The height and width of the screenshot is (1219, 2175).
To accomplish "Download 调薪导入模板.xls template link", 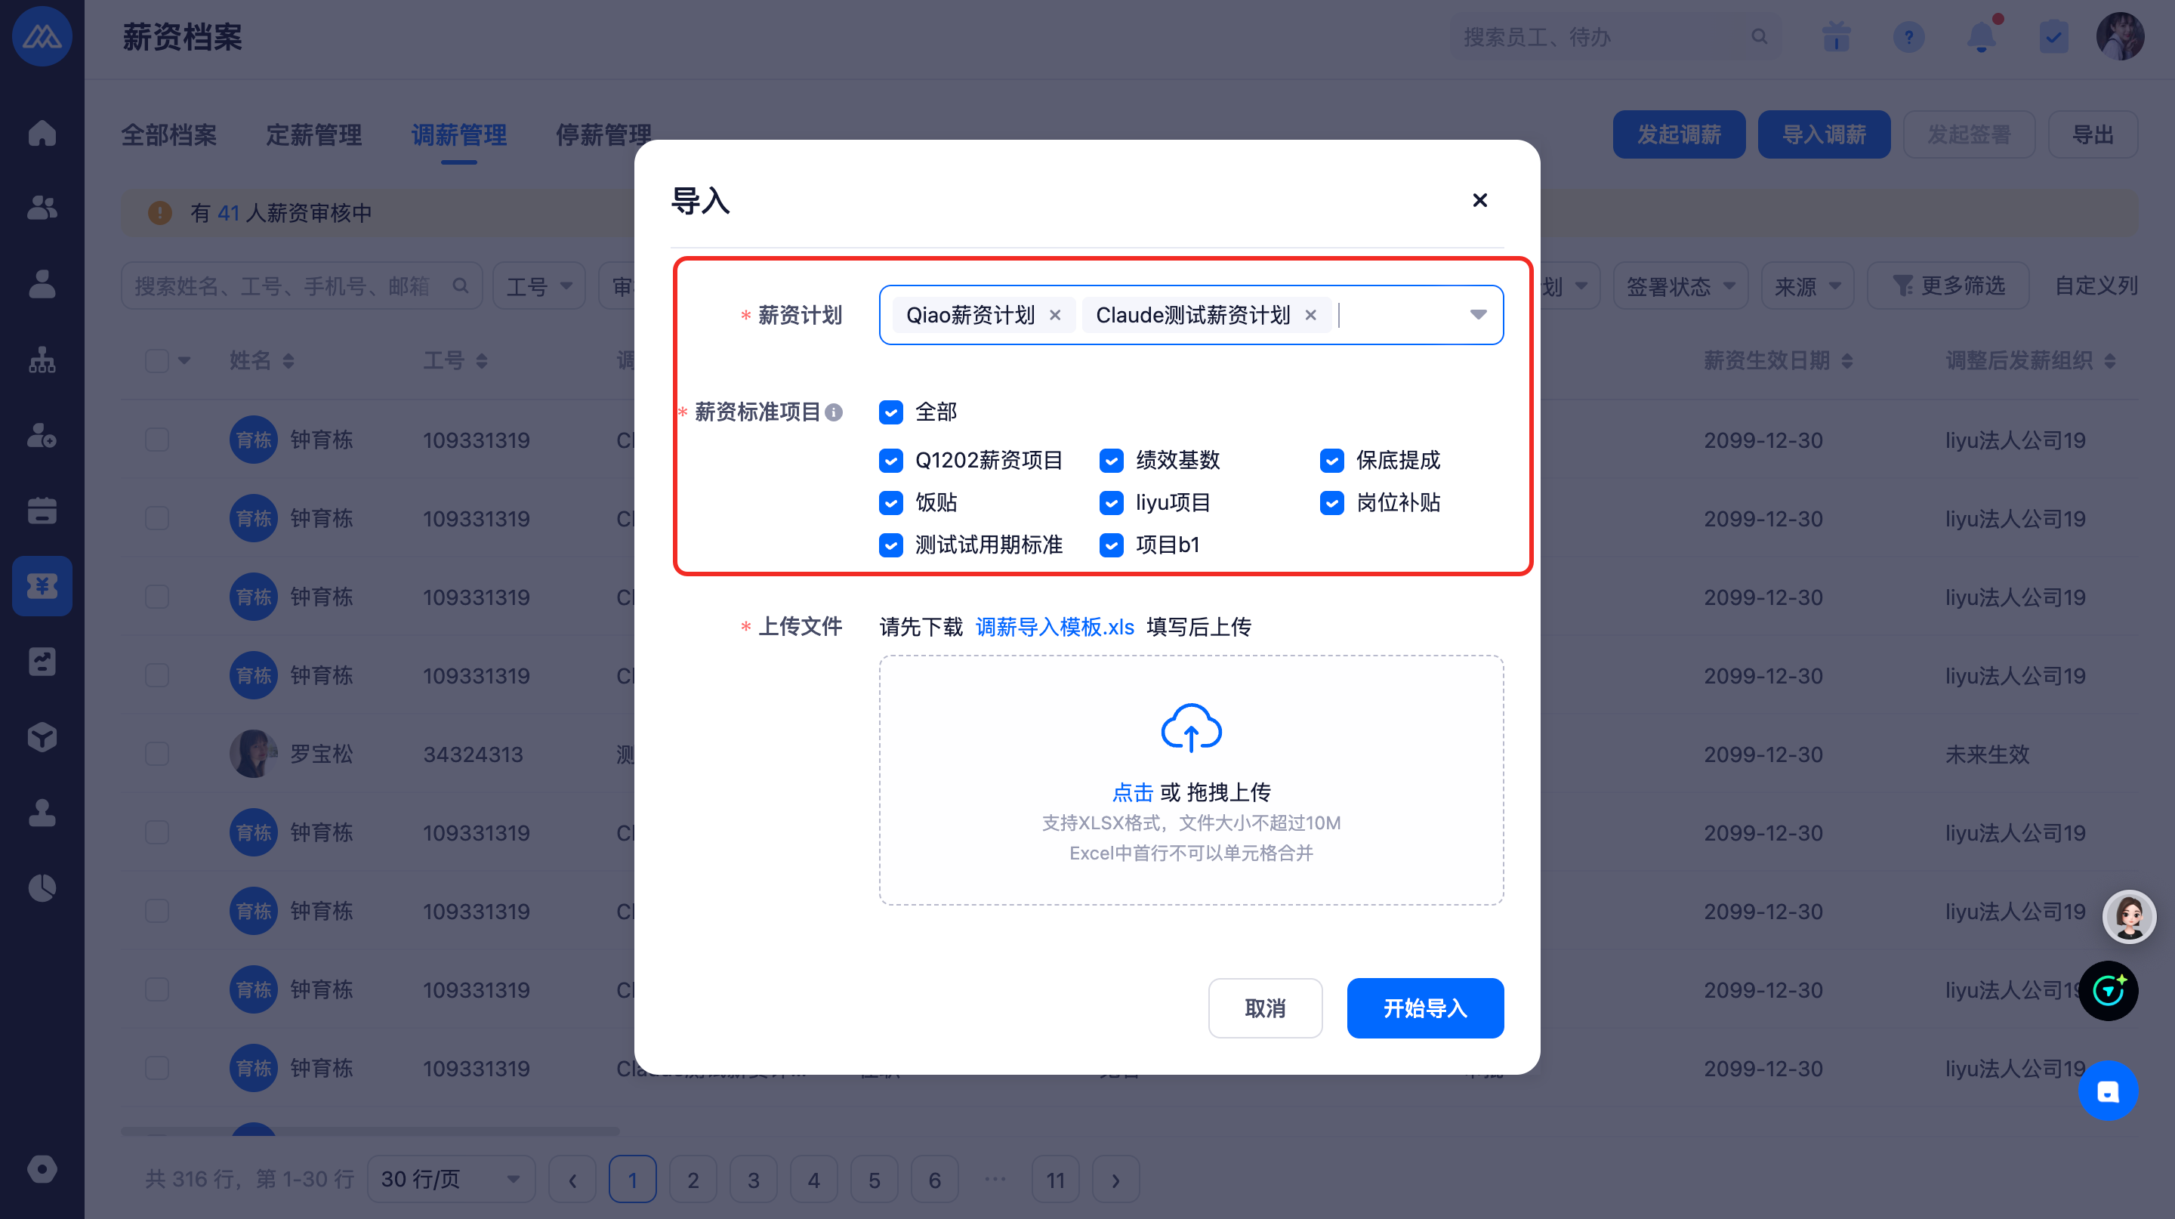I will [1054, 626].
